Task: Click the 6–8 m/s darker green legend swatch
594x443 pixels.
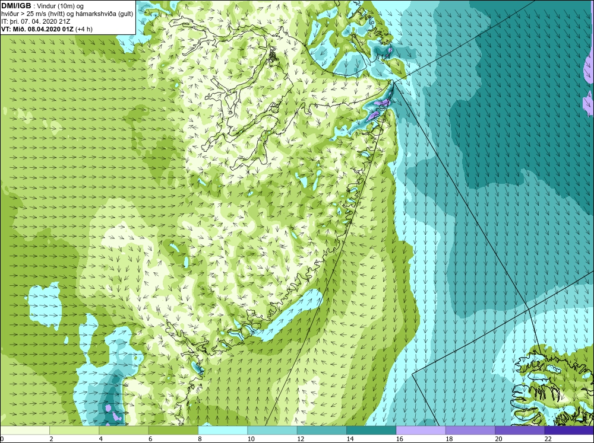Action: [173, 430]
